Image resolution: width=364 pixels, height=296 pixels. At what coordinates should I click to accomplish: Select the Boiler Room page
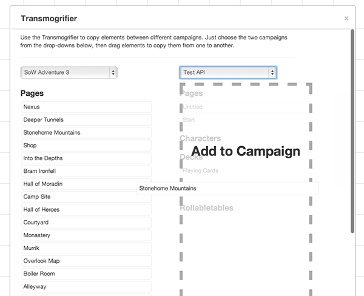(86, 274)
